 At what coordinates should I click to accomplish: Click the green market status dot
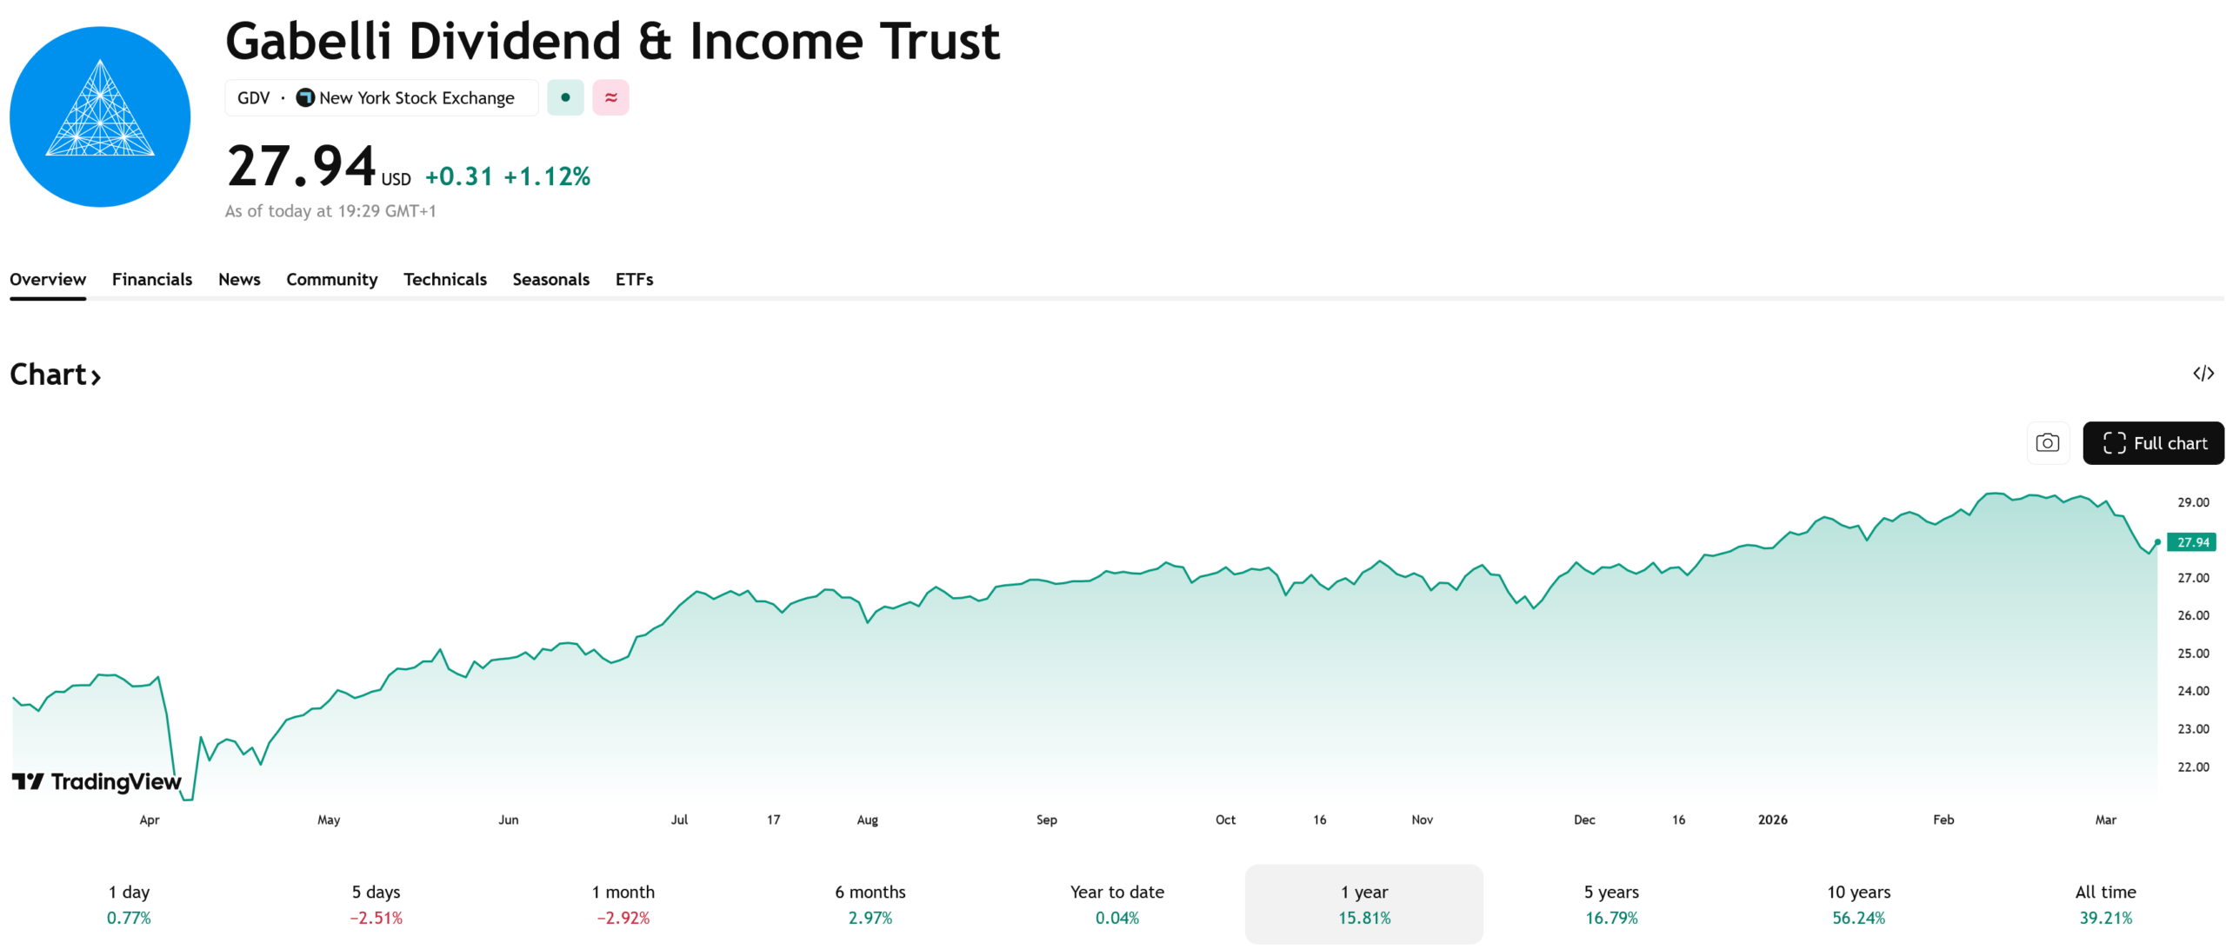pyautogui.click(x=565, y=97)
